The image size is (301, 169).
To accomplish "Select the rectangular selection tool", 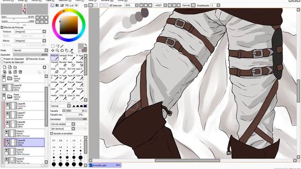I will click(x=53, y=46).
